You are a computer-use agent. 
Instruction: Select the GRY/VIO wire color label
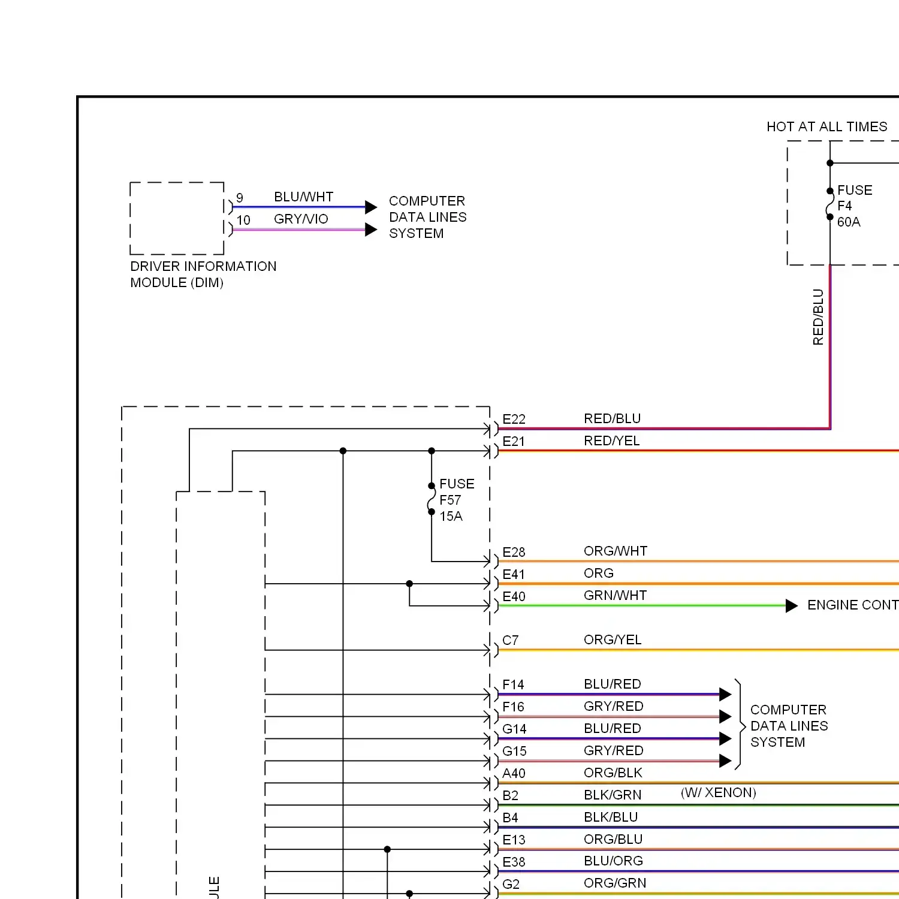(301, 219)
